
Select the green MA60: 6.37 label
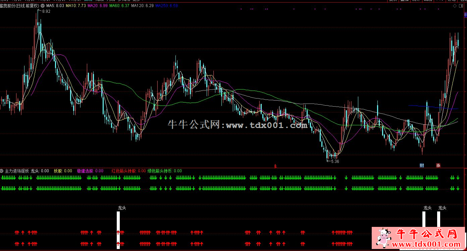coord(119,6)
